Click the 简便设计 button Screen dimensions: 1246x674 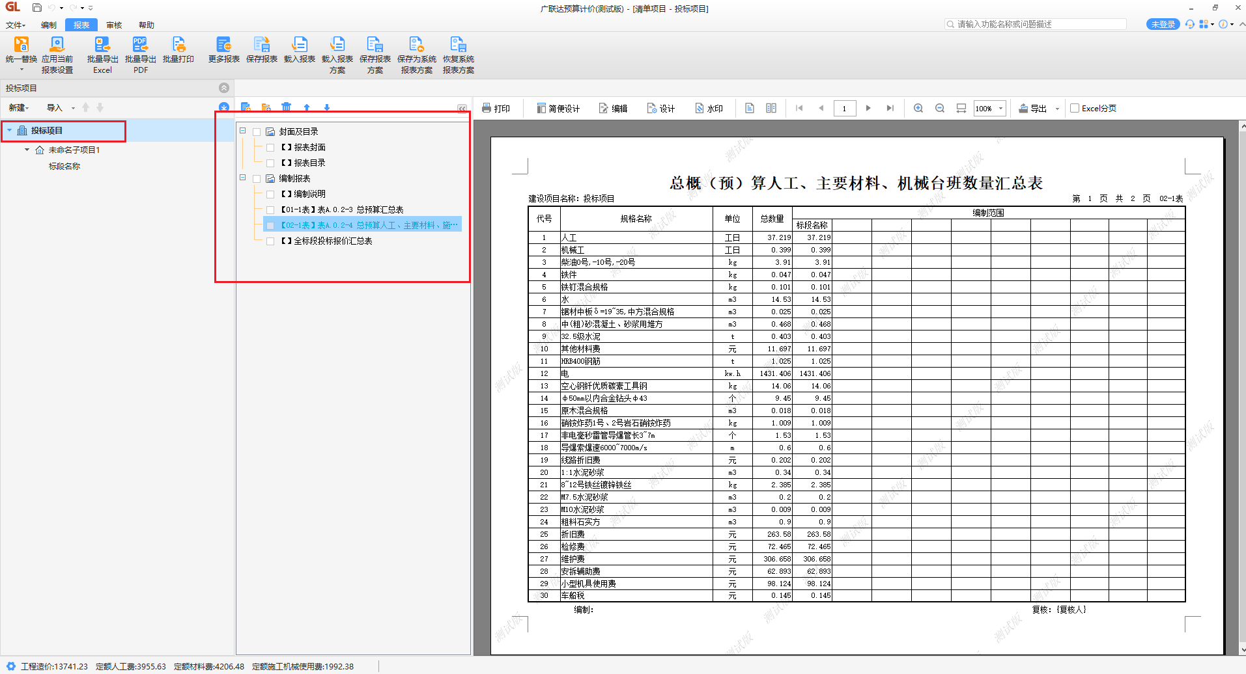tap(558, 108)
